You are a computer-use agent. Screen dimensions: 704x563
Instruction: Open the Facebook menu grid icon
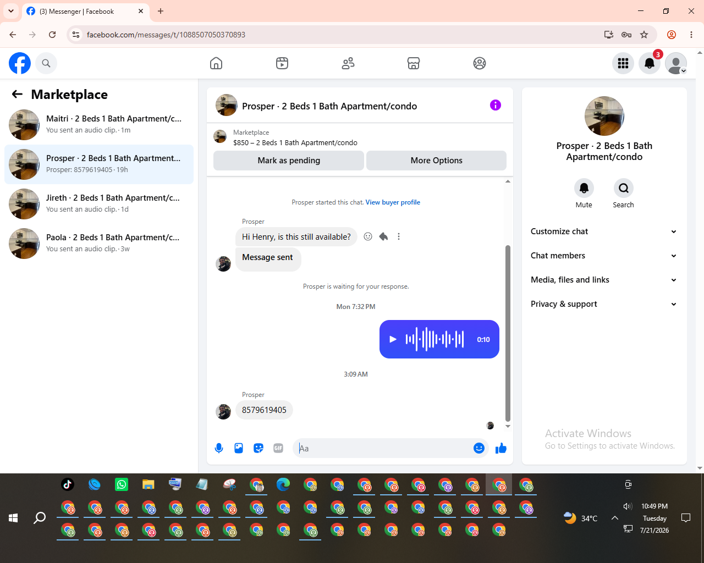tap(623, 63)
